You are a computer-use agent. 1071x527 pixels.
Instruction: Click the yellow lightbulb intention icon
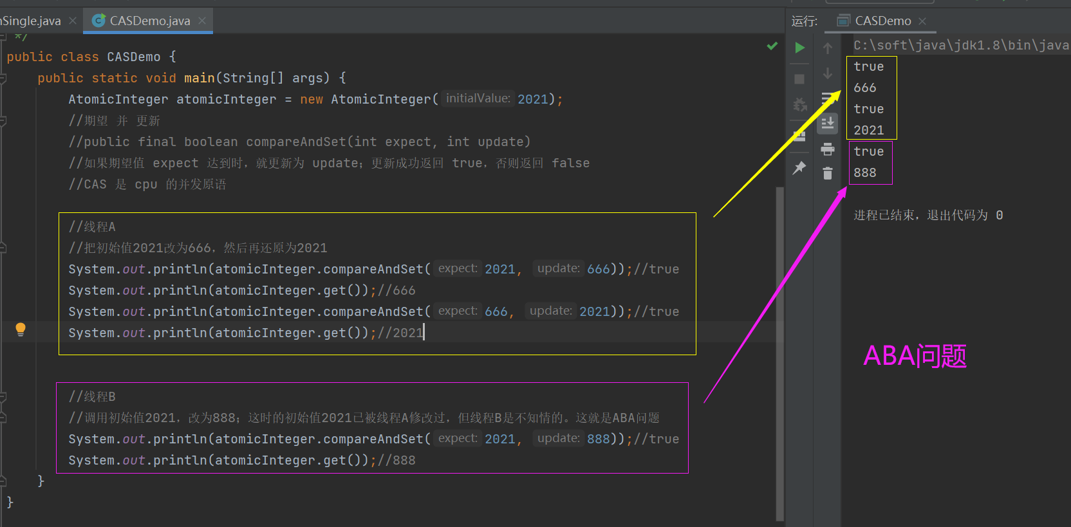click(21, 329)
